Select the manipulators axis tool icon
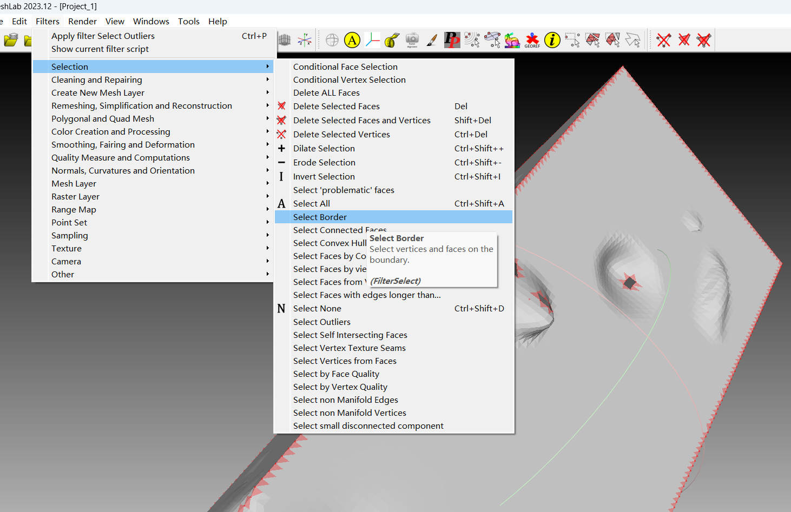791x512 pixels. [x=372, y=40]
